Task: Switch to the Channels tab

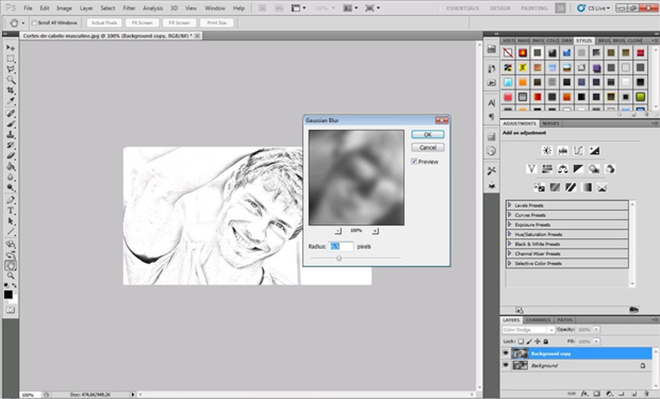Action: point(537,320)
